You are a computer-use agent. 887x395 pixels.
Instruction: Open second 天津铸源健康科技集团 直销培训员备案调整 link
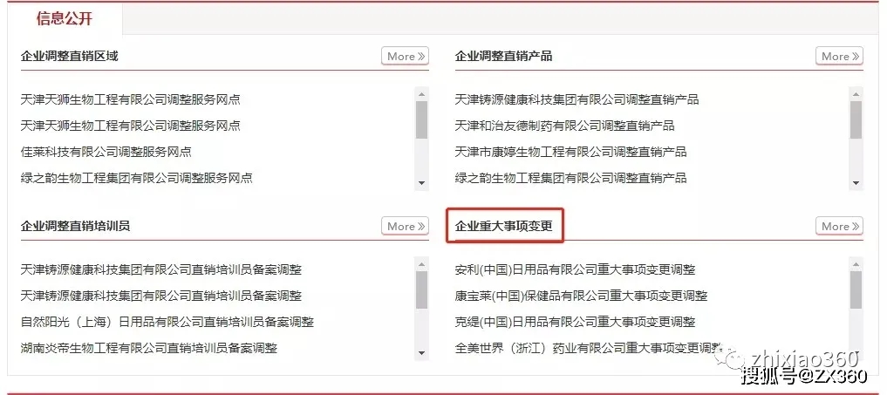[x=161, y=296]
